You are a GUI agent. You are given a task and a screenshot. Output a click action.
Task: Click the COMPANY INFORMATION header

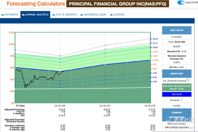coord(177,115)
